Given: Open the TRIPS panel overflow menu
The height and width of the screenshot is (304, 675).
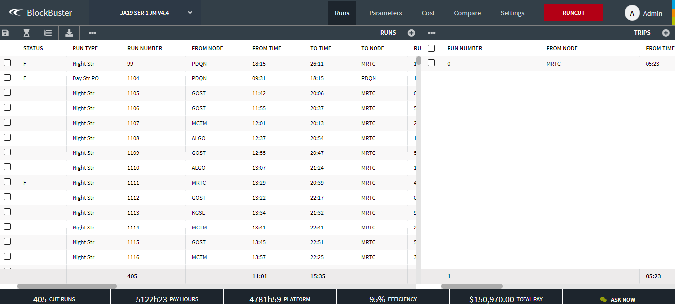Looking at the screenshot, I should [431, 32].
